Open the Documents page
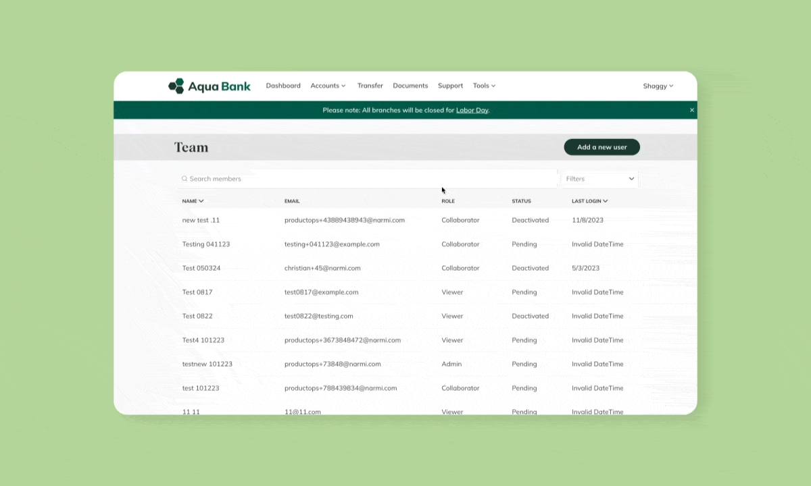The image size is (811, 486). 410,86
